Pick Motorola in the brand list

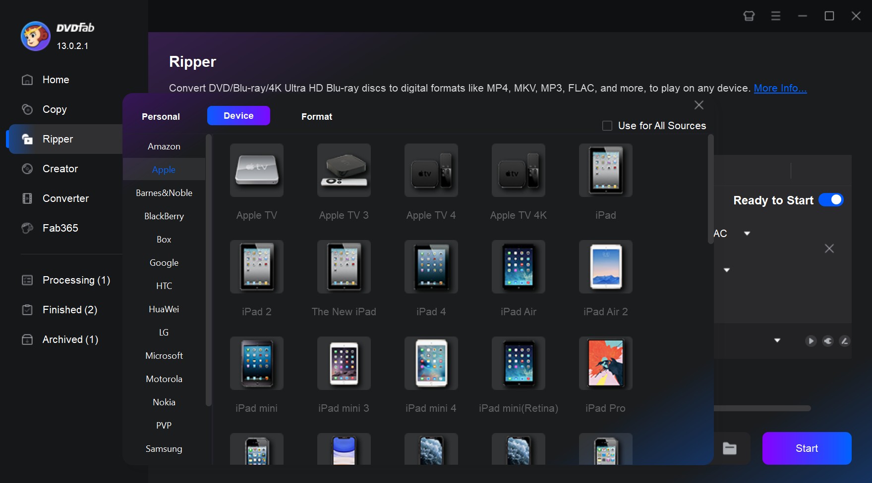pos(164,379)
